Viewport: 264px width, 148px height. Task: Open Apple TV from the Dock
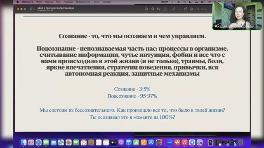click(114, 143)
